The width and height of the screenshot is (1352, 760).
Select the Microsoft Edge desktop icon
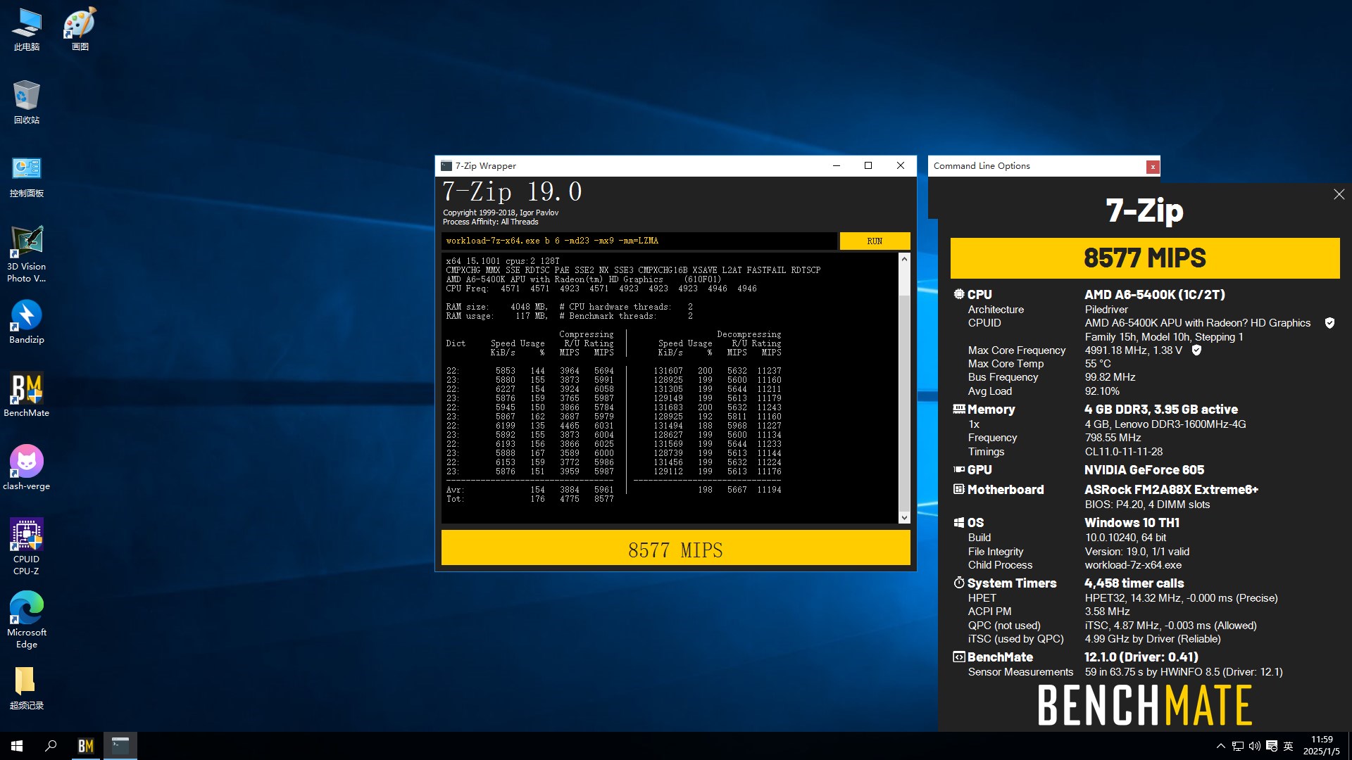27,621
